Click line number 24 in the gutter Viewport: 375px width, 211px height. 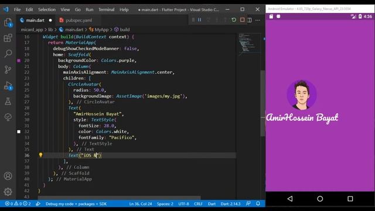[x=26, y=84]
